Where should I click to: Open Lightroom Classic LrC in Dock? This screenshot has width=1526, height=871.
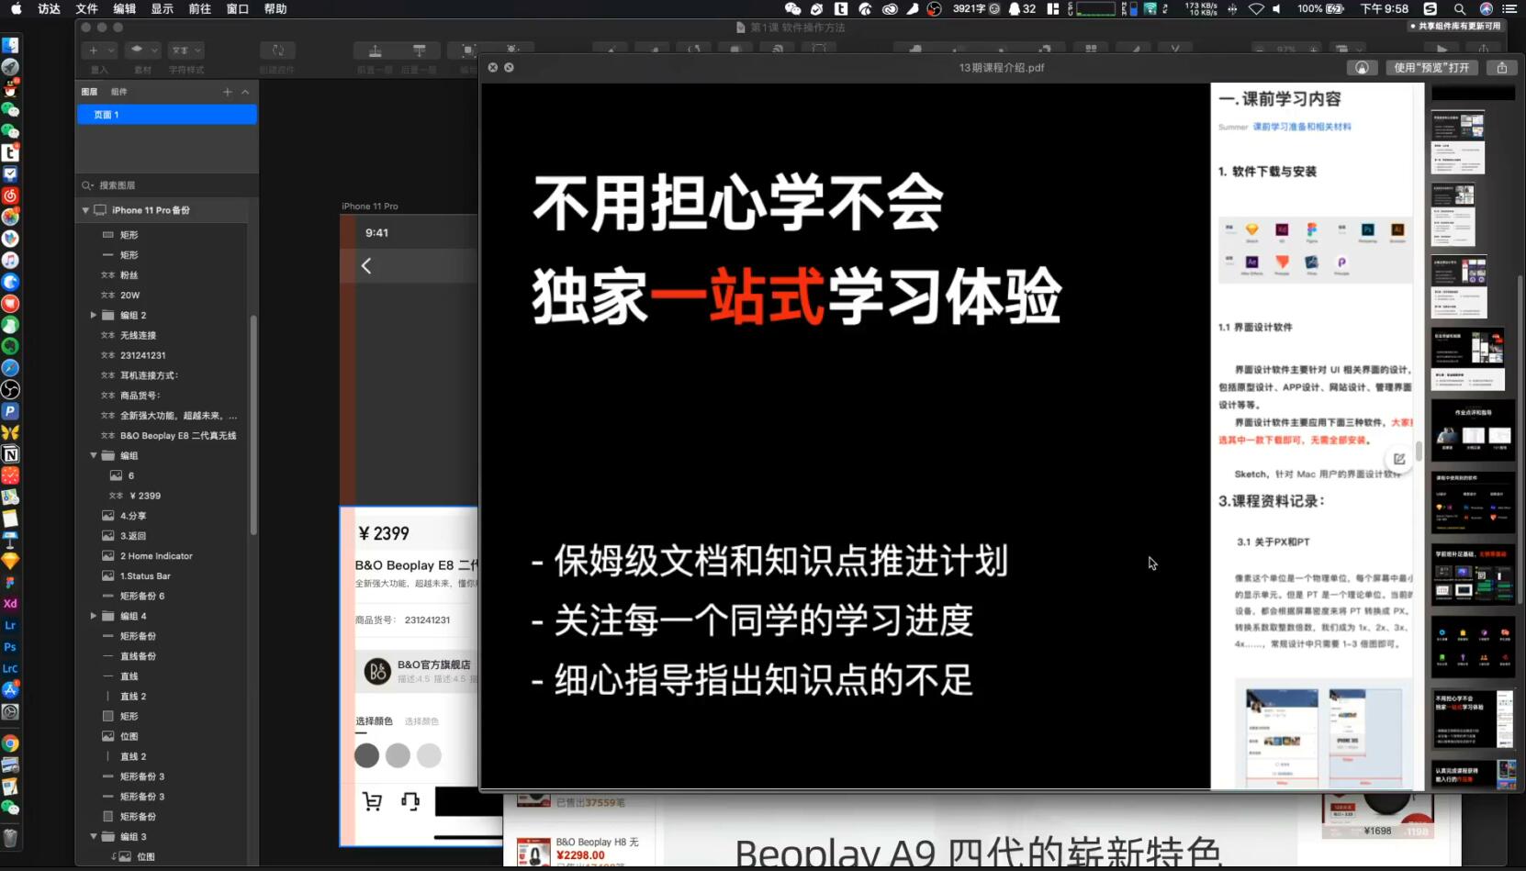point(10,669)
